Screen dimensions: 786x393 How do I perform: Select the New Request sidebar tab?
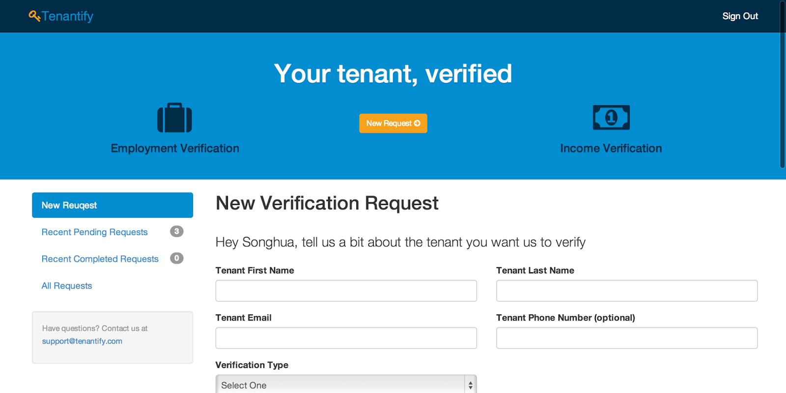tap(112, 205)
